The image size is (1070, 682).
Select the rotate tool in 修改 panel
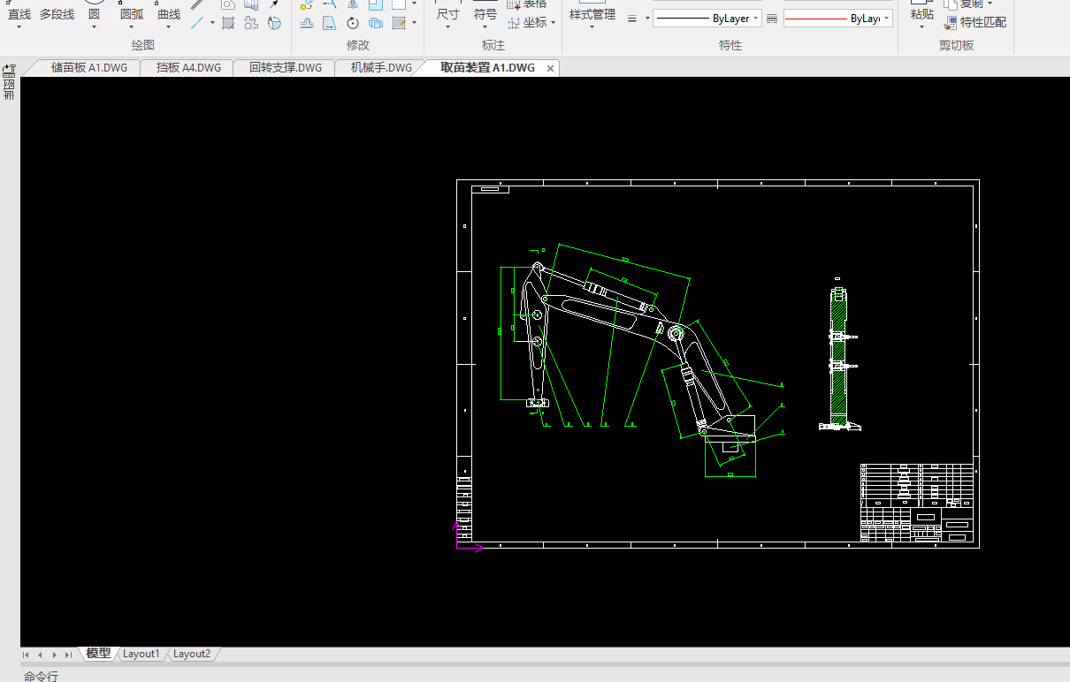tap(353, 23)
